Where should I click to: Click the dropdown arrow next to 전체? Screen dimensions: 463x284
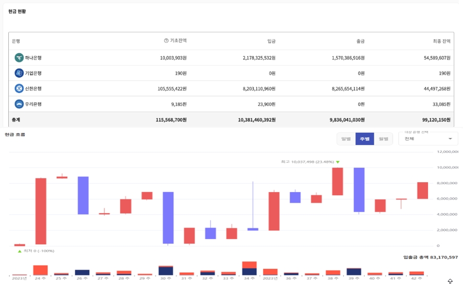point(450,139)
